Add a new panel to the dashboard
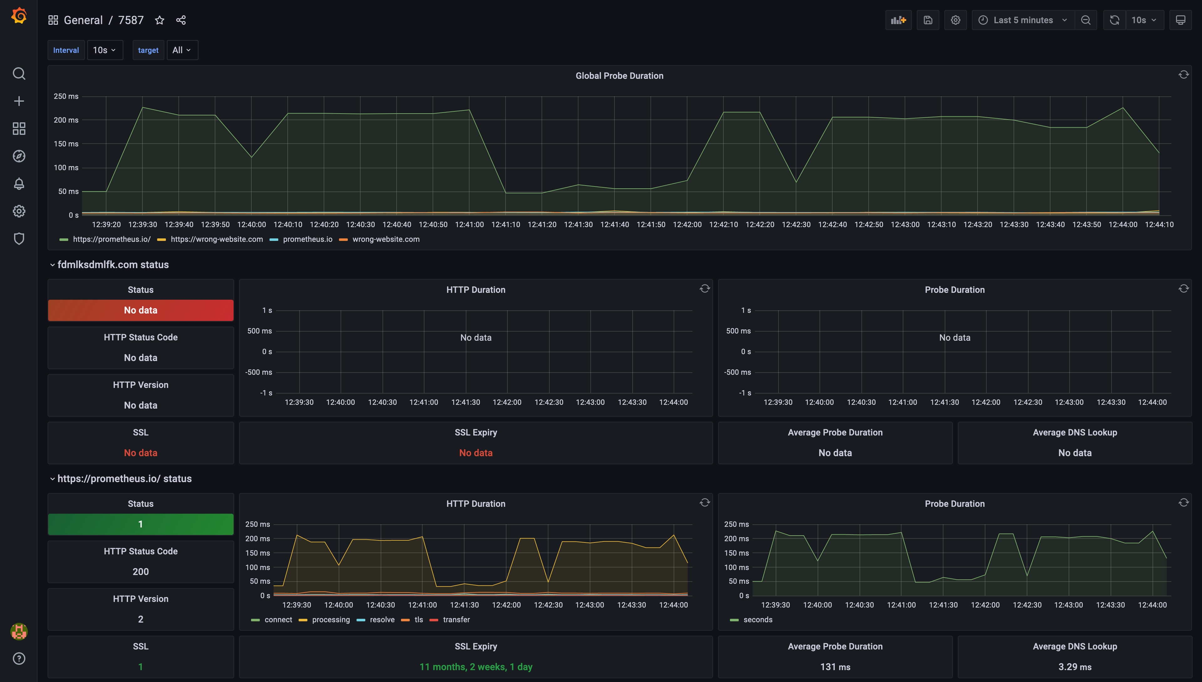Viewport: 1202px width, 682px height. coord(898,20)
